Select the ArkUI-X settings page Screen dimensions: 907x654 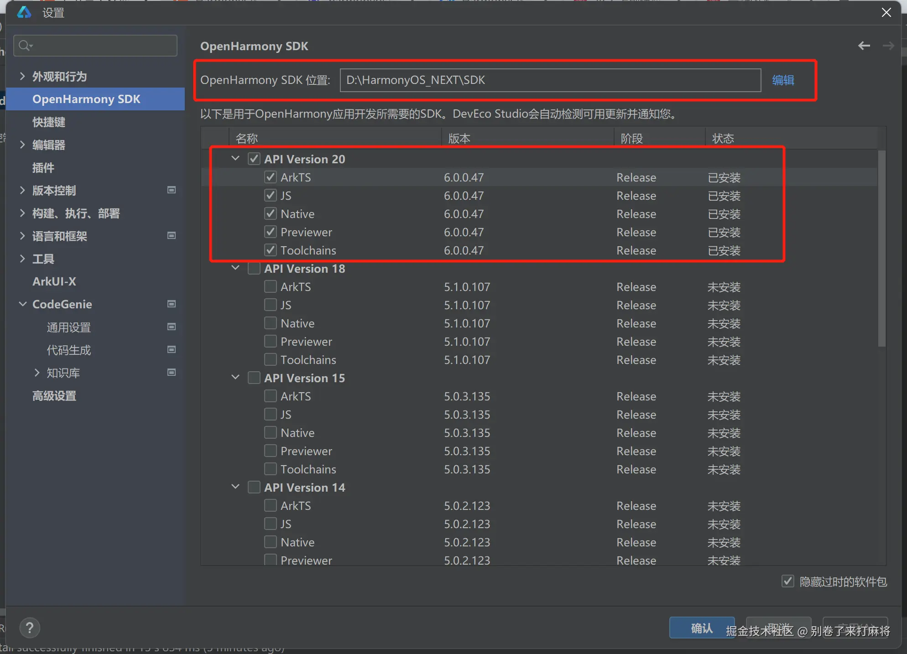pos(54,281)
